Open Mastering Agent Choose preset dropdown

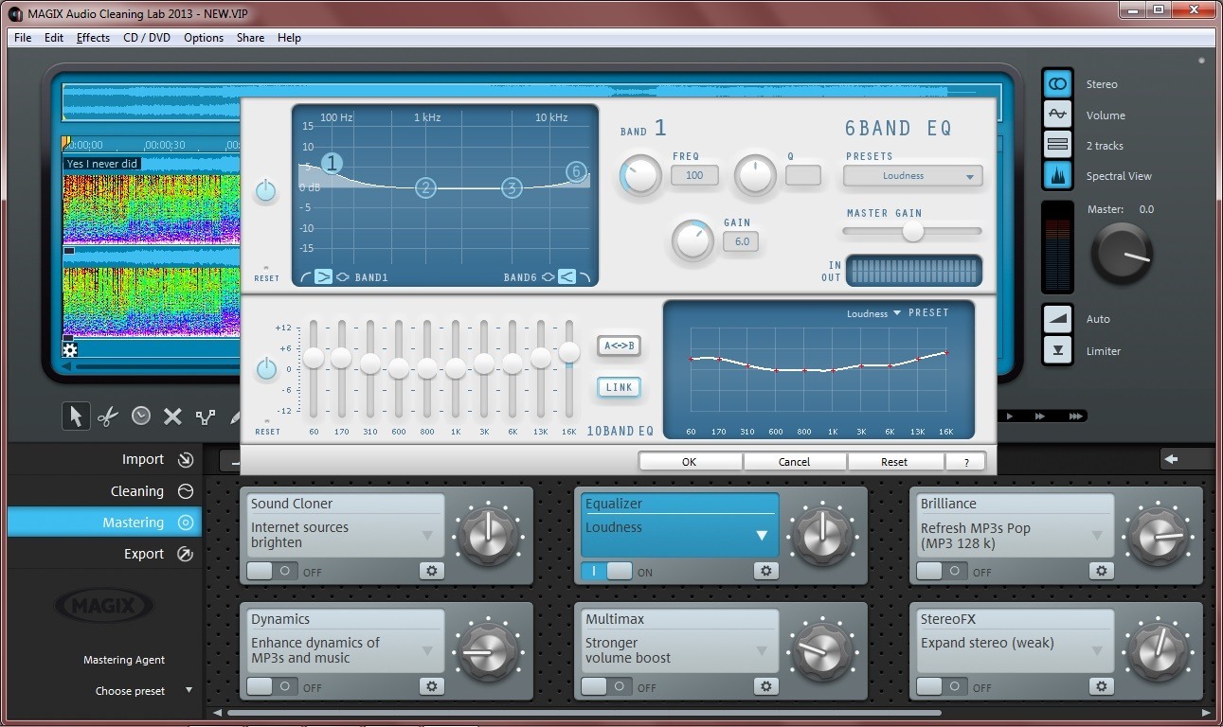click(143, 691)
